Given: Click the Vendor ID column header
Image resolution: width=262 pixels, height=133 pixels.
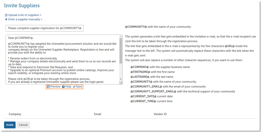Looking at the screenshot, I should tap(160, 114).
